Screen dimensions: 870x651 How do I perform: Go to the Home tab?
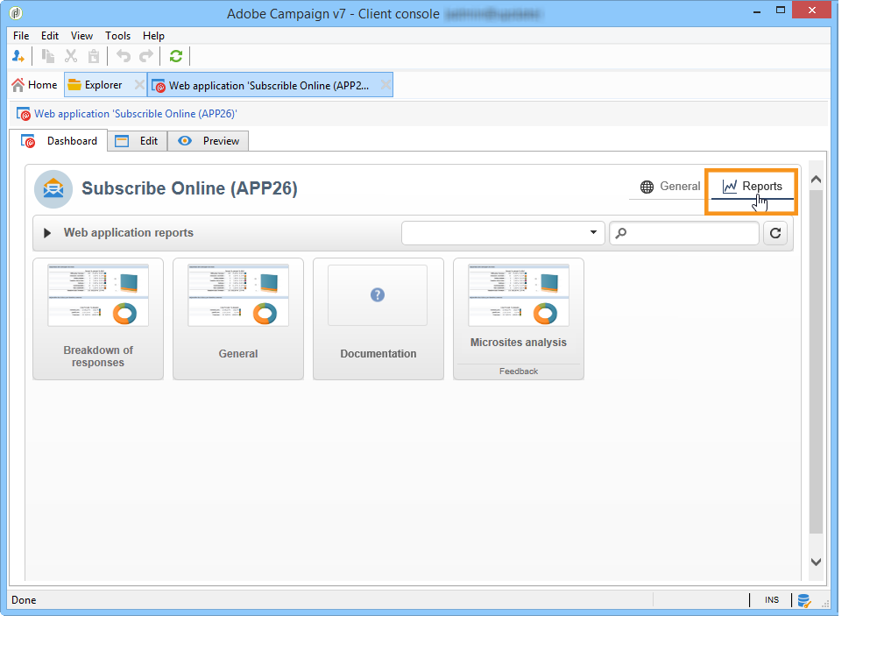(x=34, y=85)
